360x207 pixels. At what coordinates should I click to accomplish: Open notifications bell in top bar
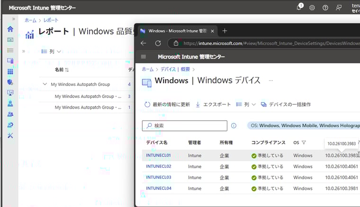[299, 7]
